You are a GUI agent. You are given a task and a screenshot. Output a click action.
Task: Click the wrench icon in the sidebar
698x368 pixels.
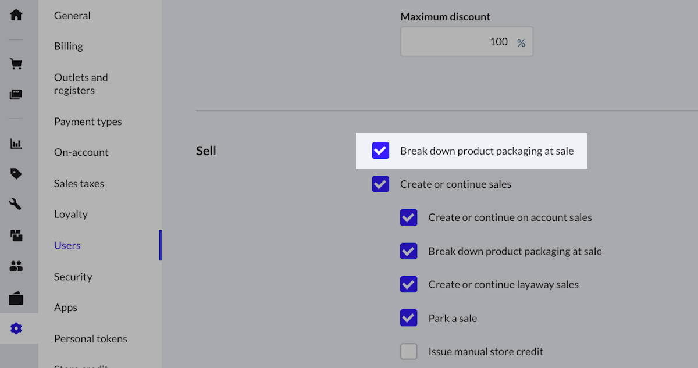(x=16, y=204)
